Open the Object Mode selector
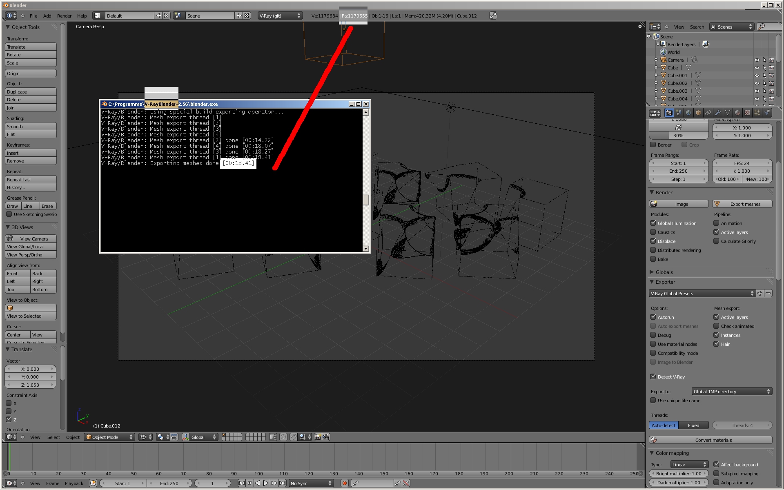Screen dimensions: 784x490 [x=109, y=437]
